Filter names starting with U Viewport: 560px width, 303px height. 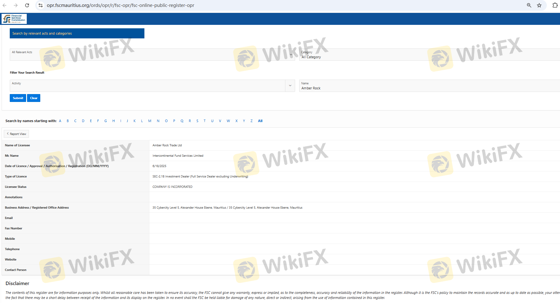click(212, 121)
